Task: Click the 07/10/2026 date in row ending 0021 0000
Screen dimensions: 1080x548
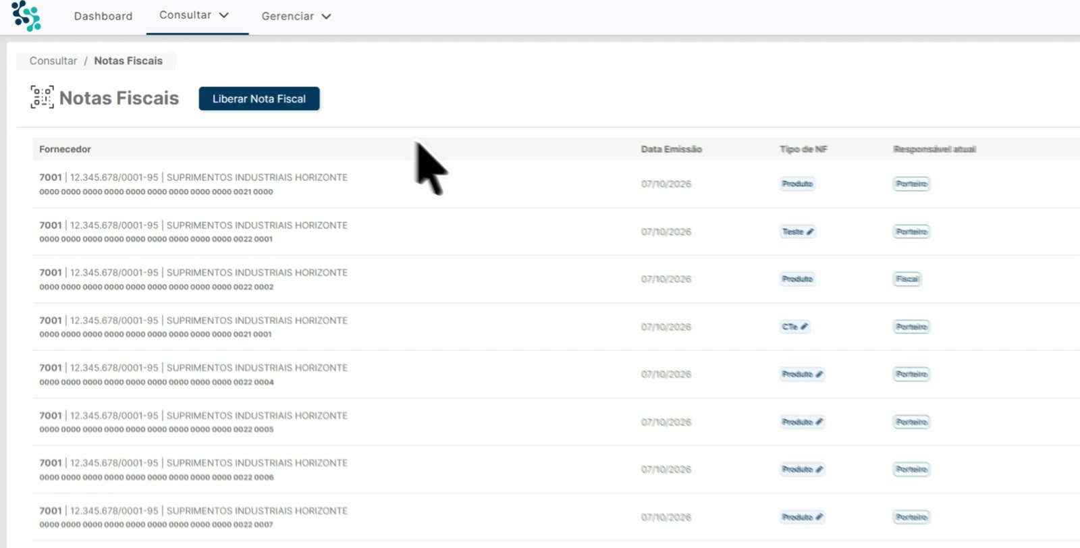Action: 666,184
